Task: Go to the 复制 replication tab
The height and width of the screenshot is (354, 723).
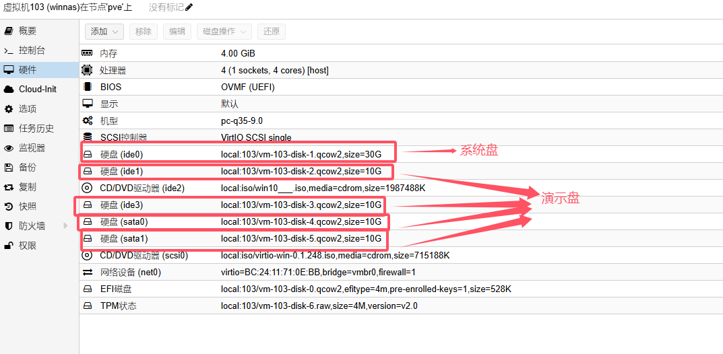Action: tap(28, 187)
